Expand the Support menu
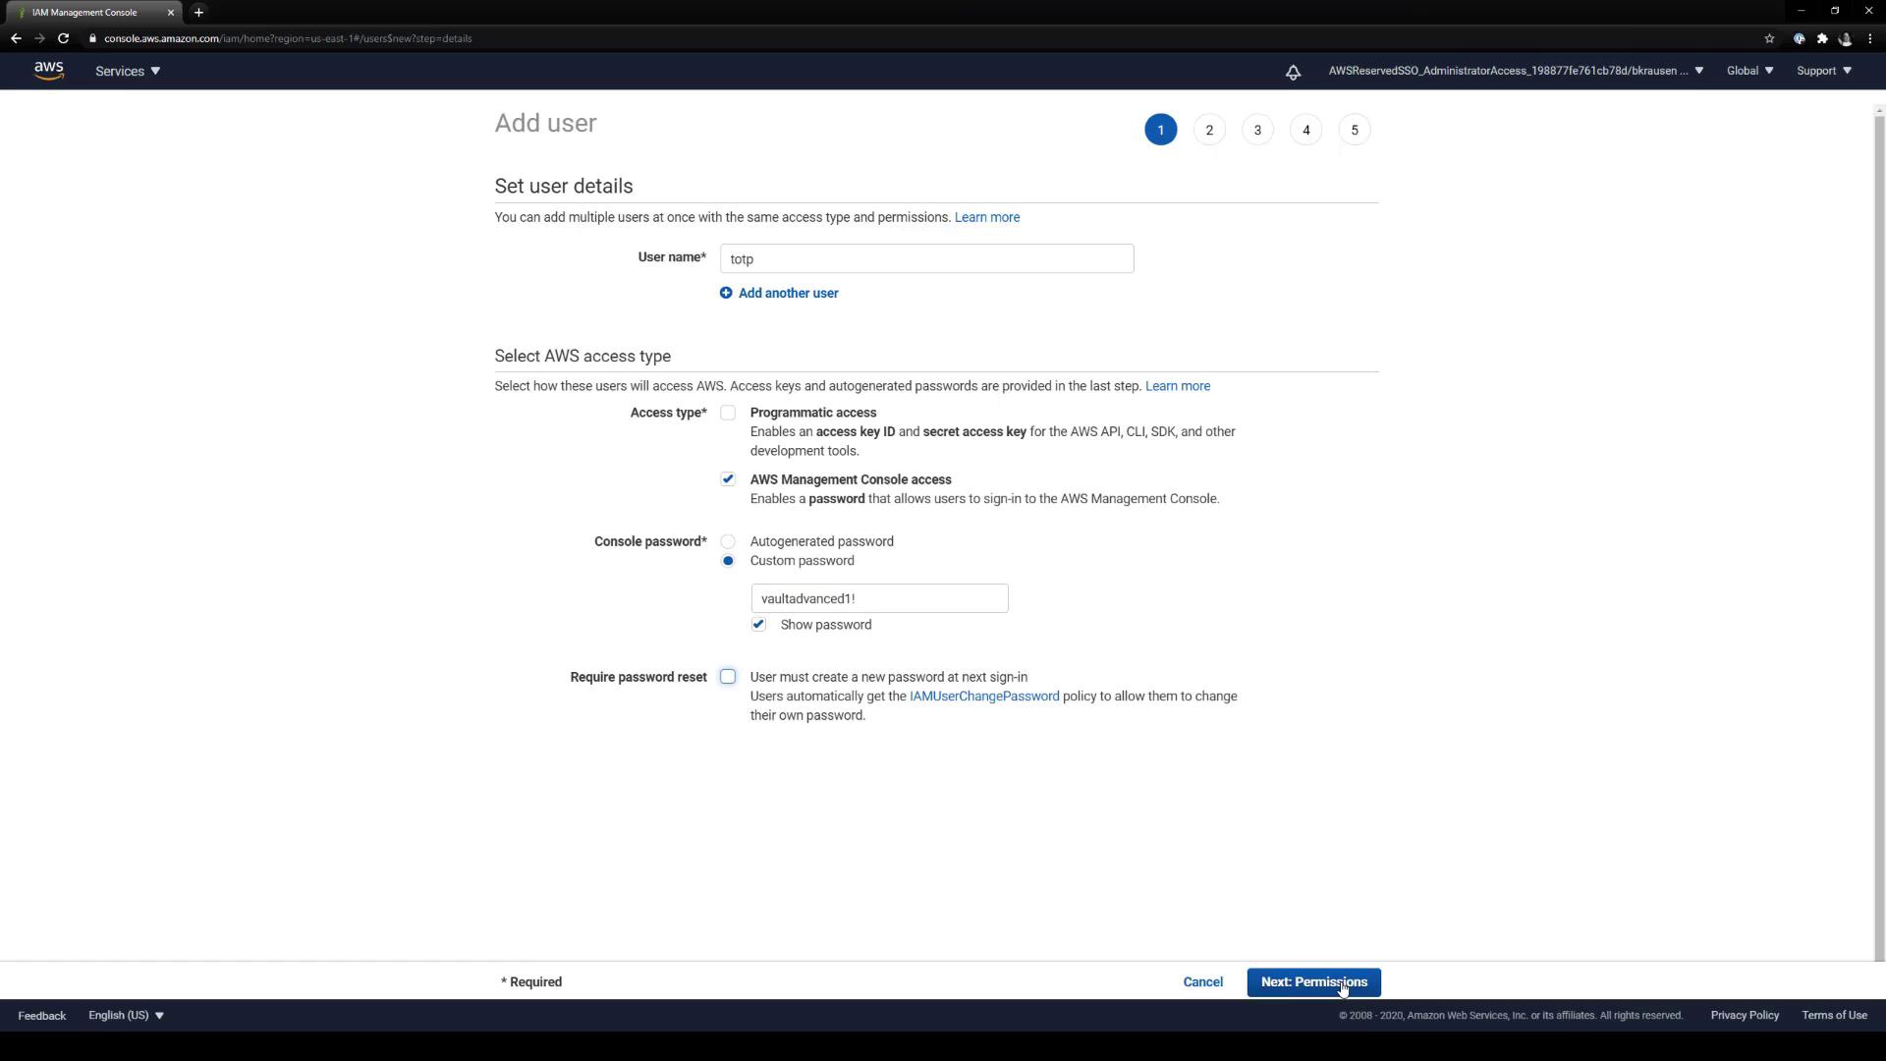The width and height of the screenshot is (1886, 1061). tap(1823, 71)
